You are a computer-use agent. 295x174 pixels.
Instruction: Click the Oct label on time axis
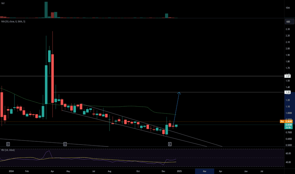point(138,171)
